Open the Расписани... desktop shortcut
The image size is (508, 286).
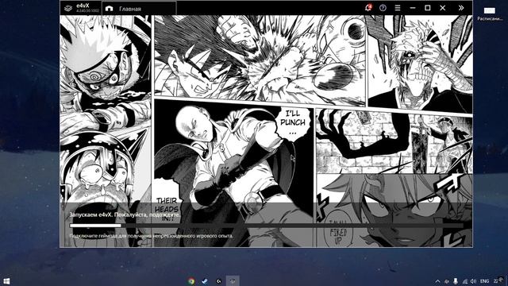click(x=490, y=14)
